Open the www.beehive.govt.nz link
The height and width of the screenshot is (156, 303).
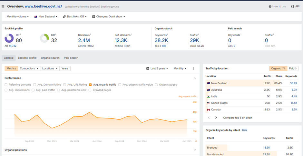pos(43,6)
